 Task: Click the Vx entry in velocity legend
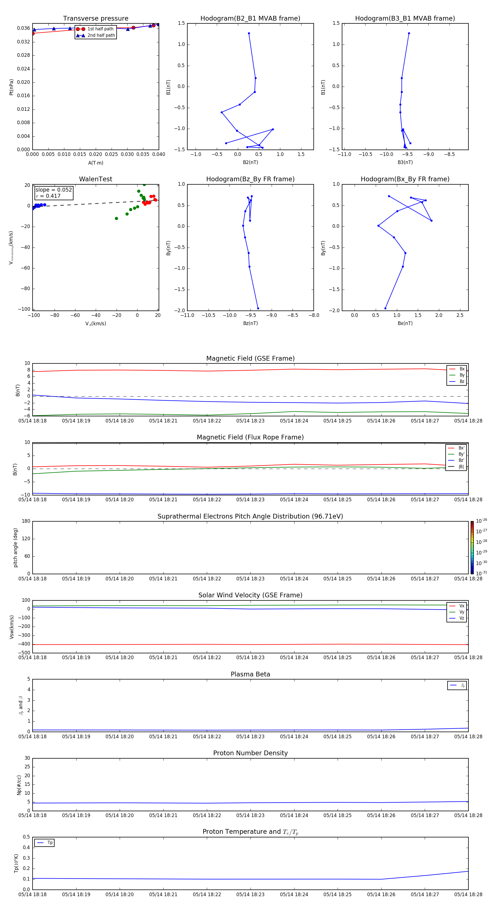point(461,606)
